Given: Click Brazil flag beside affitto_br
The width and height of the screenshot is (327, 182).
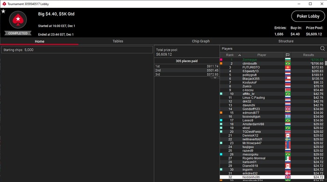Looking at the screenshot, I should [x=288, y=94].
